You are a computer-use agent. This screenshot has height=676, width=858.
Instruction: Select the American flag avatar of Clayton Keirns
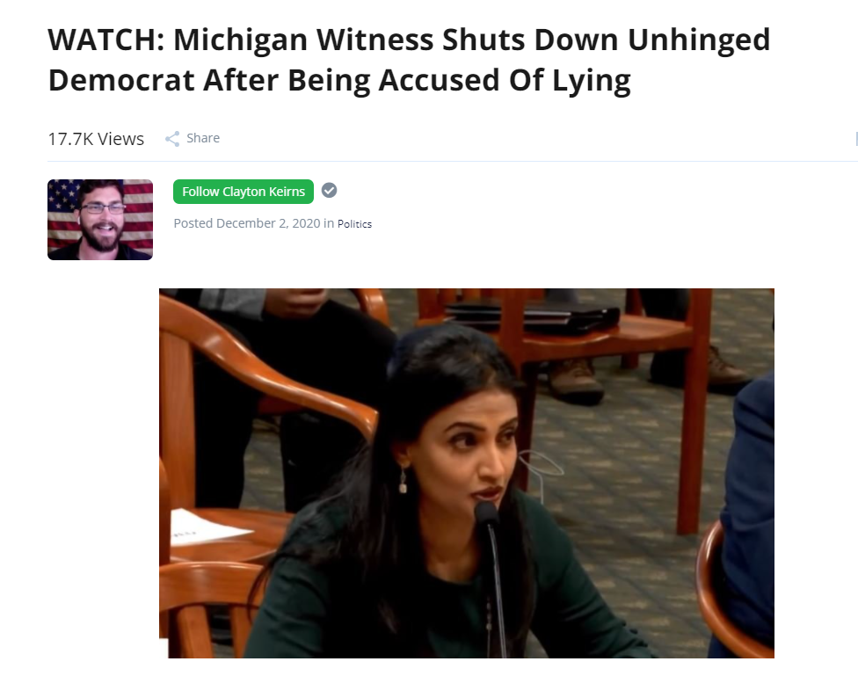100,220
